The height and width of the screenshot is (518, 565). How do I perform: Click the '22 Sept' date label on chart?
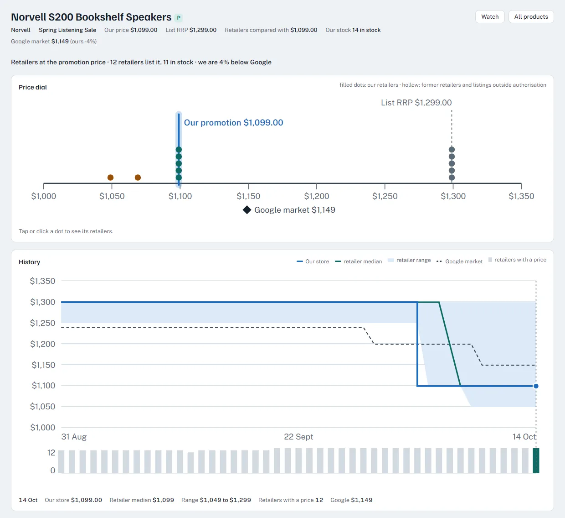point(298,437)
